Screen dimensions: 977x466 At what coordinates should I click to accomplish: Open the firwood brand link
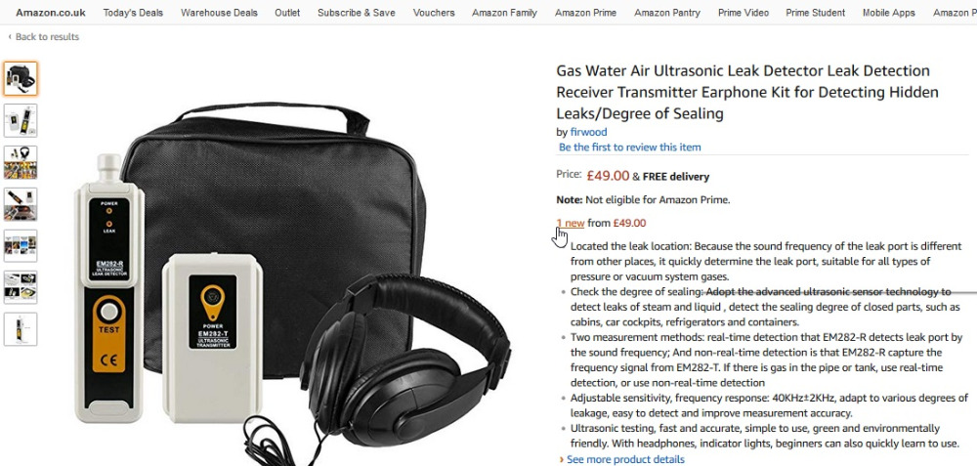point(588,132)
